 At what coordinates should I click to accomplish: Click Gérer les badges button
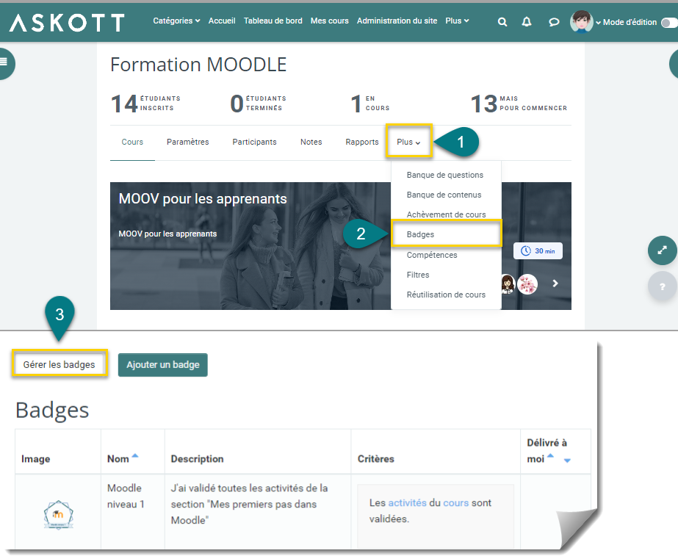tap(59, 364)
